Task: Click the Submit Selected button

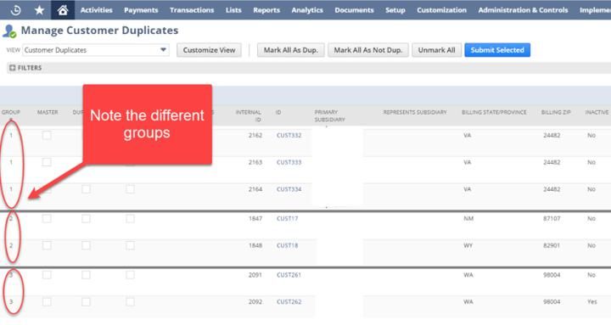Action: coord(497,50)
